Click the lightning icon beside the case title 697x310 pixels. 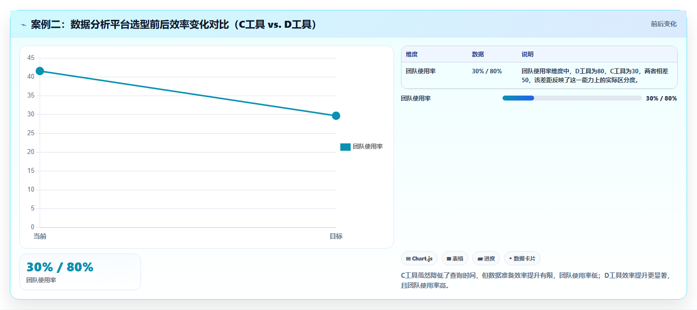click(23, 25)
